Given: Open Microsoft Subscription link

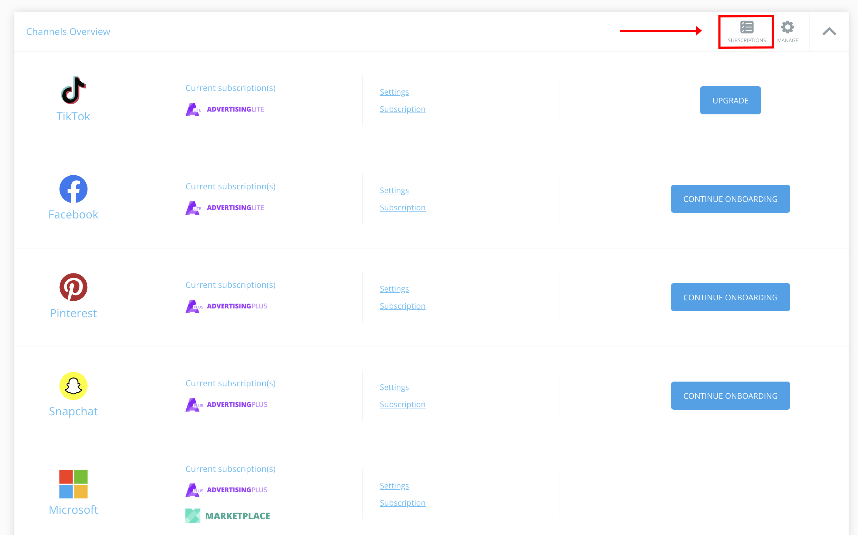Looking at the screenshot, I should (x=402, y=502).
